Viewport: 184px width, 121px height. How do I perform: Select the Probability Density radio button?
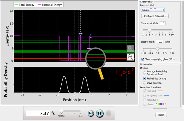point(144,79)
